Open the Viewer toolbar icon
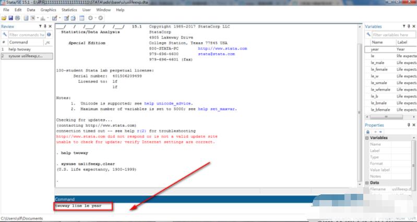 (x=33, y=18)
